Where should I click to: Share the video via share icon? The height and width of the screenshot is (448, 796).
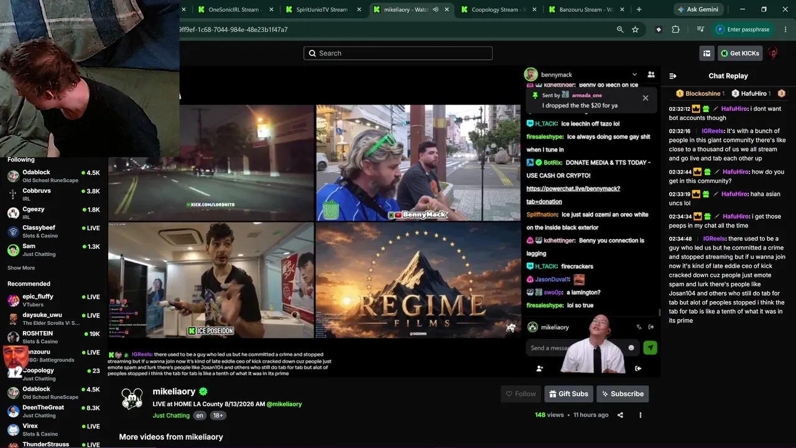coord(620,415)
